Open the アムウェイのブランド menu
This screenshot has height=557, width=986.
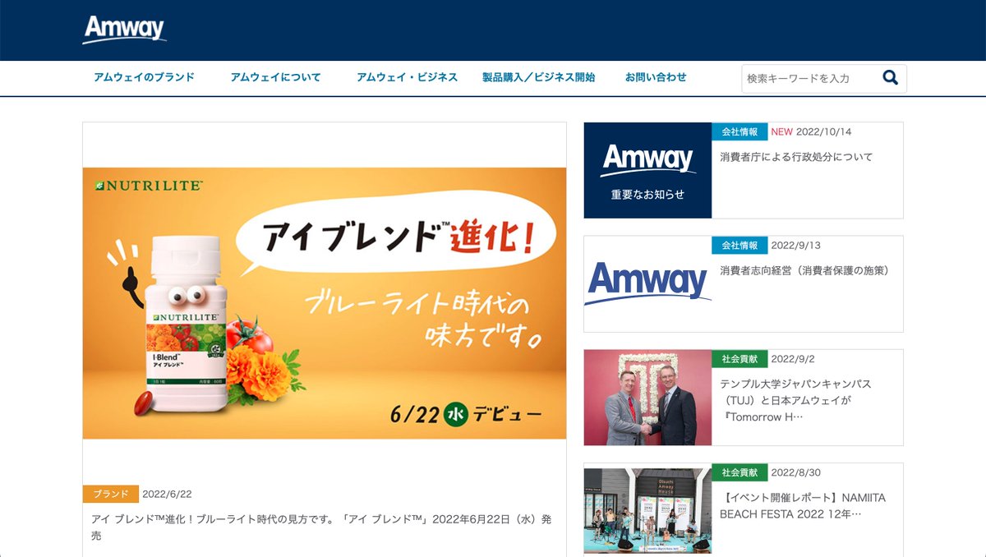tap(144, 77)
